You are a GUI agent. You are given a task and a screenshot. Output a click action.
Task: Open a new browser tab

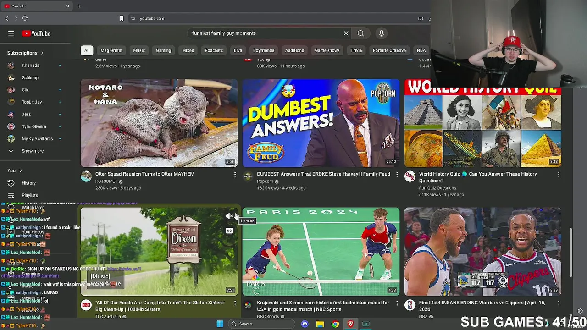(79, 6)
